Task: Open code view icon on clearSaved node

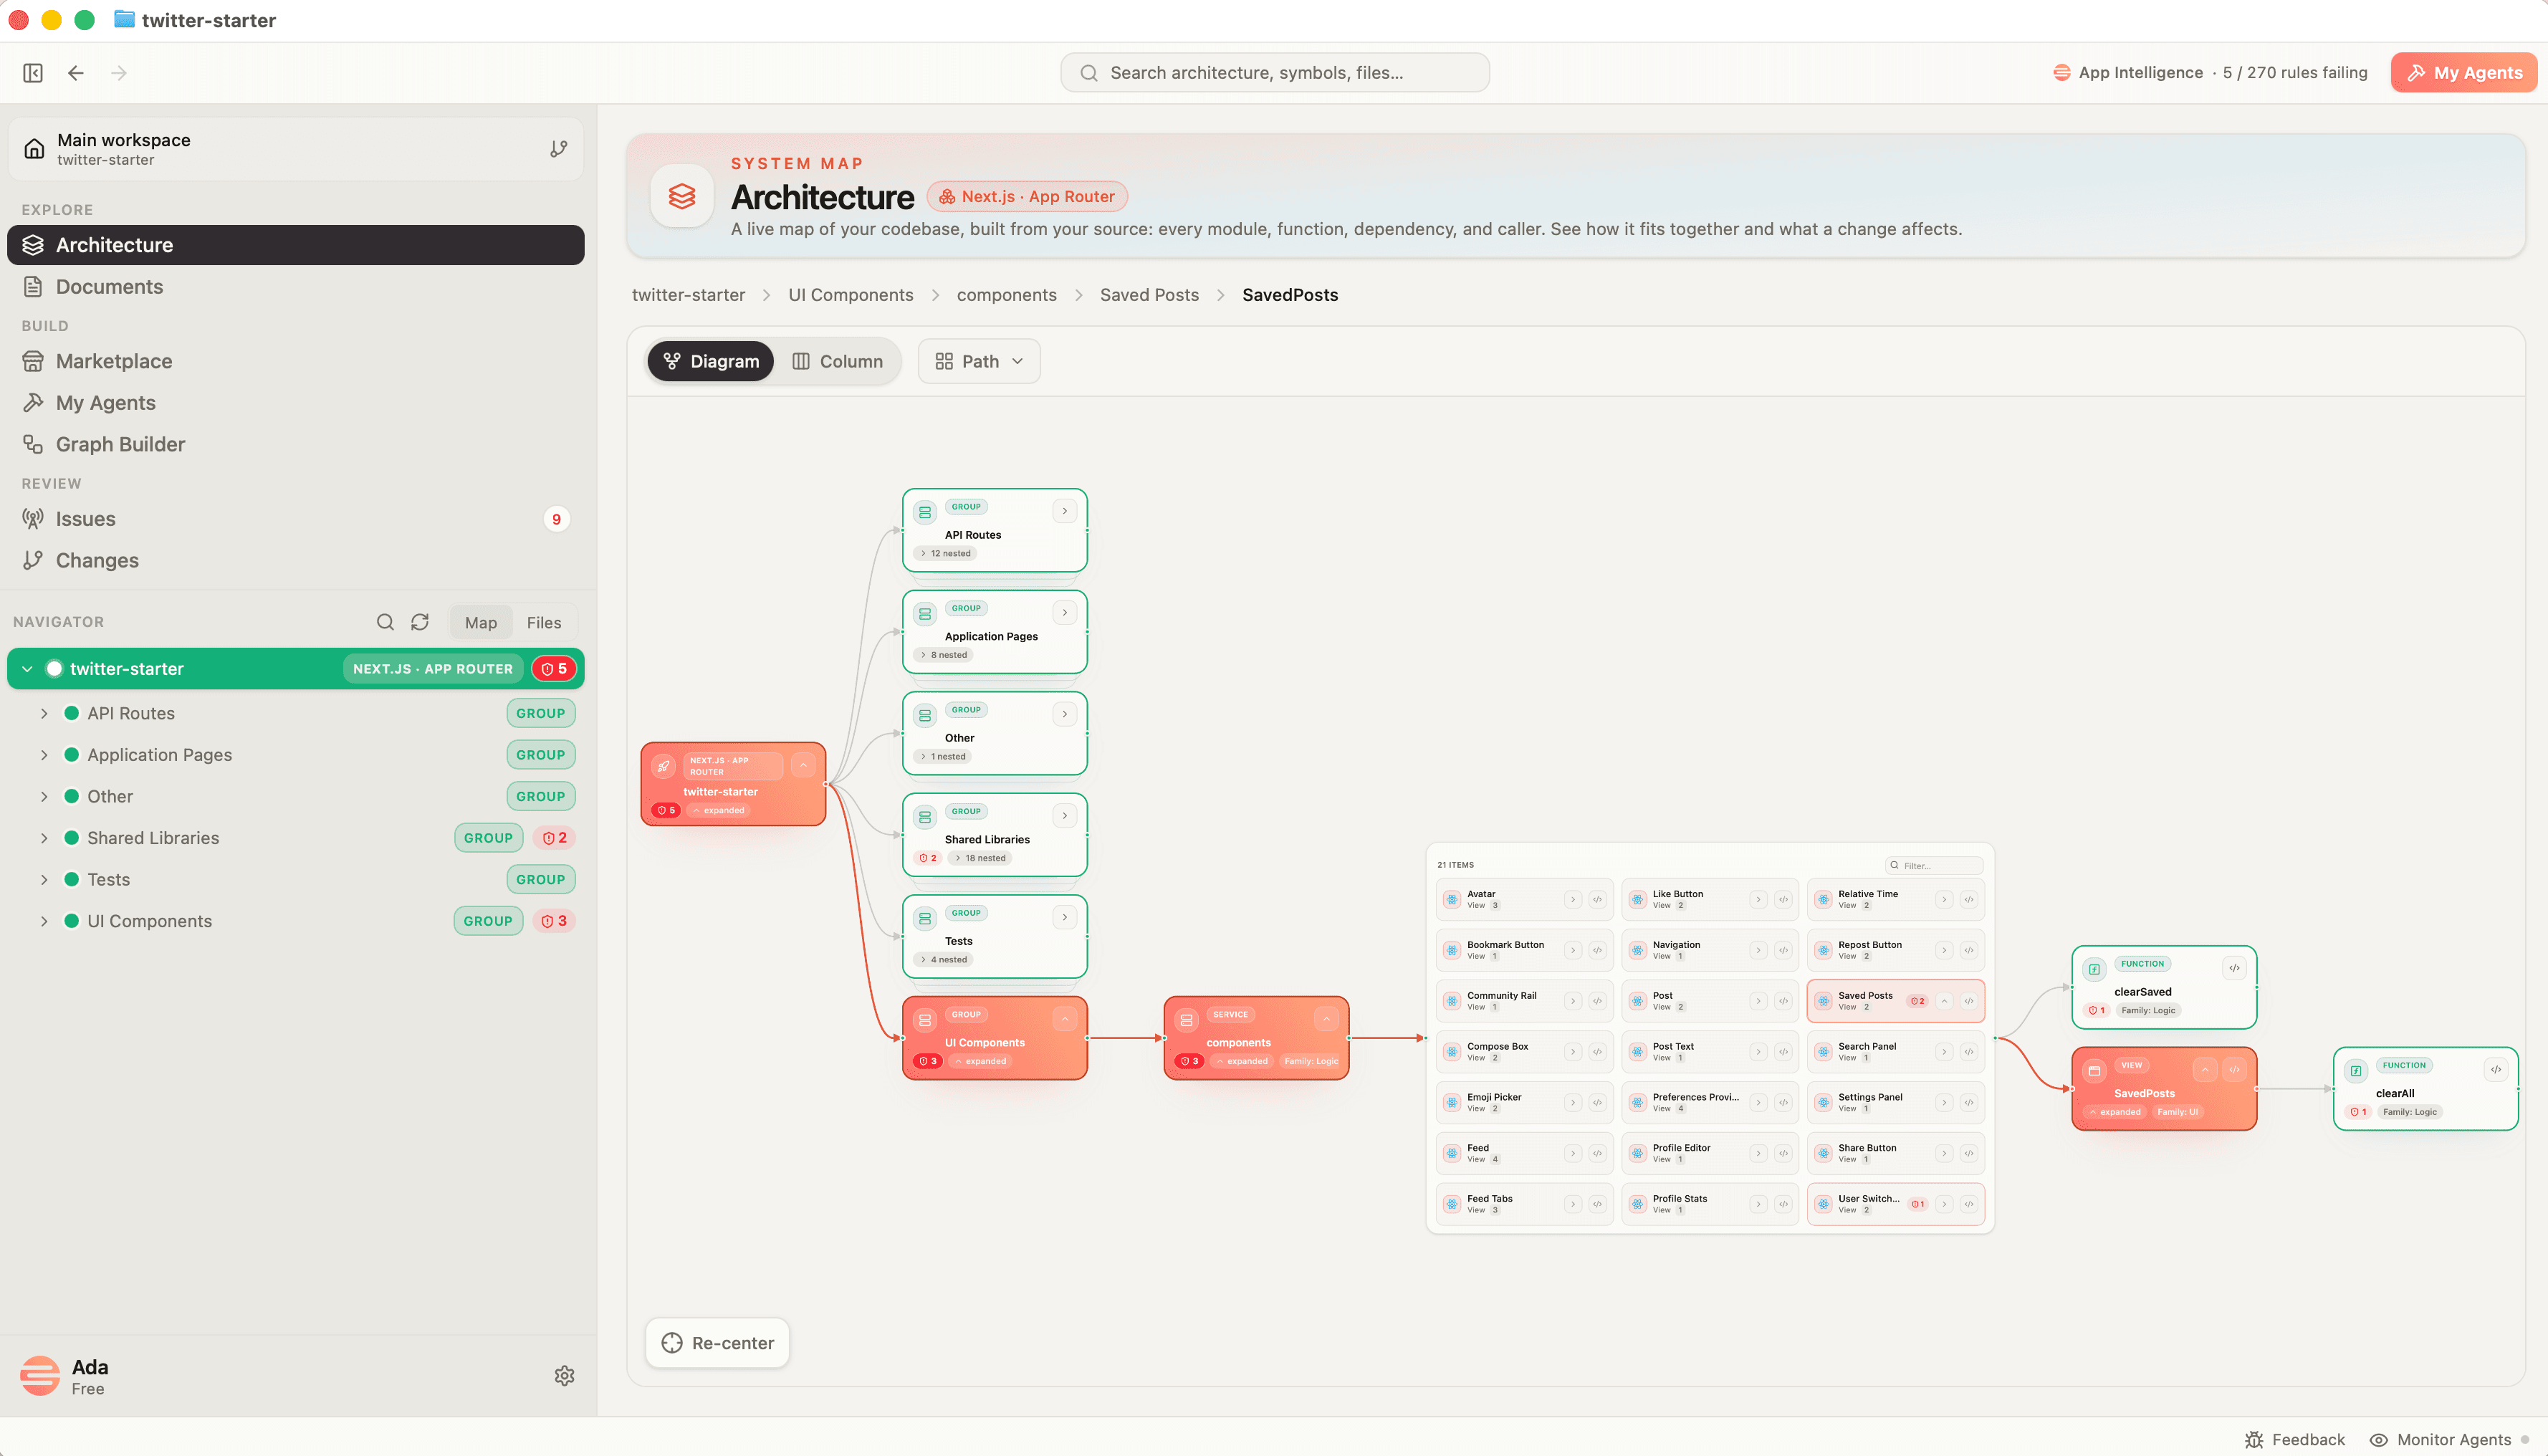Action: point(2234,968)
